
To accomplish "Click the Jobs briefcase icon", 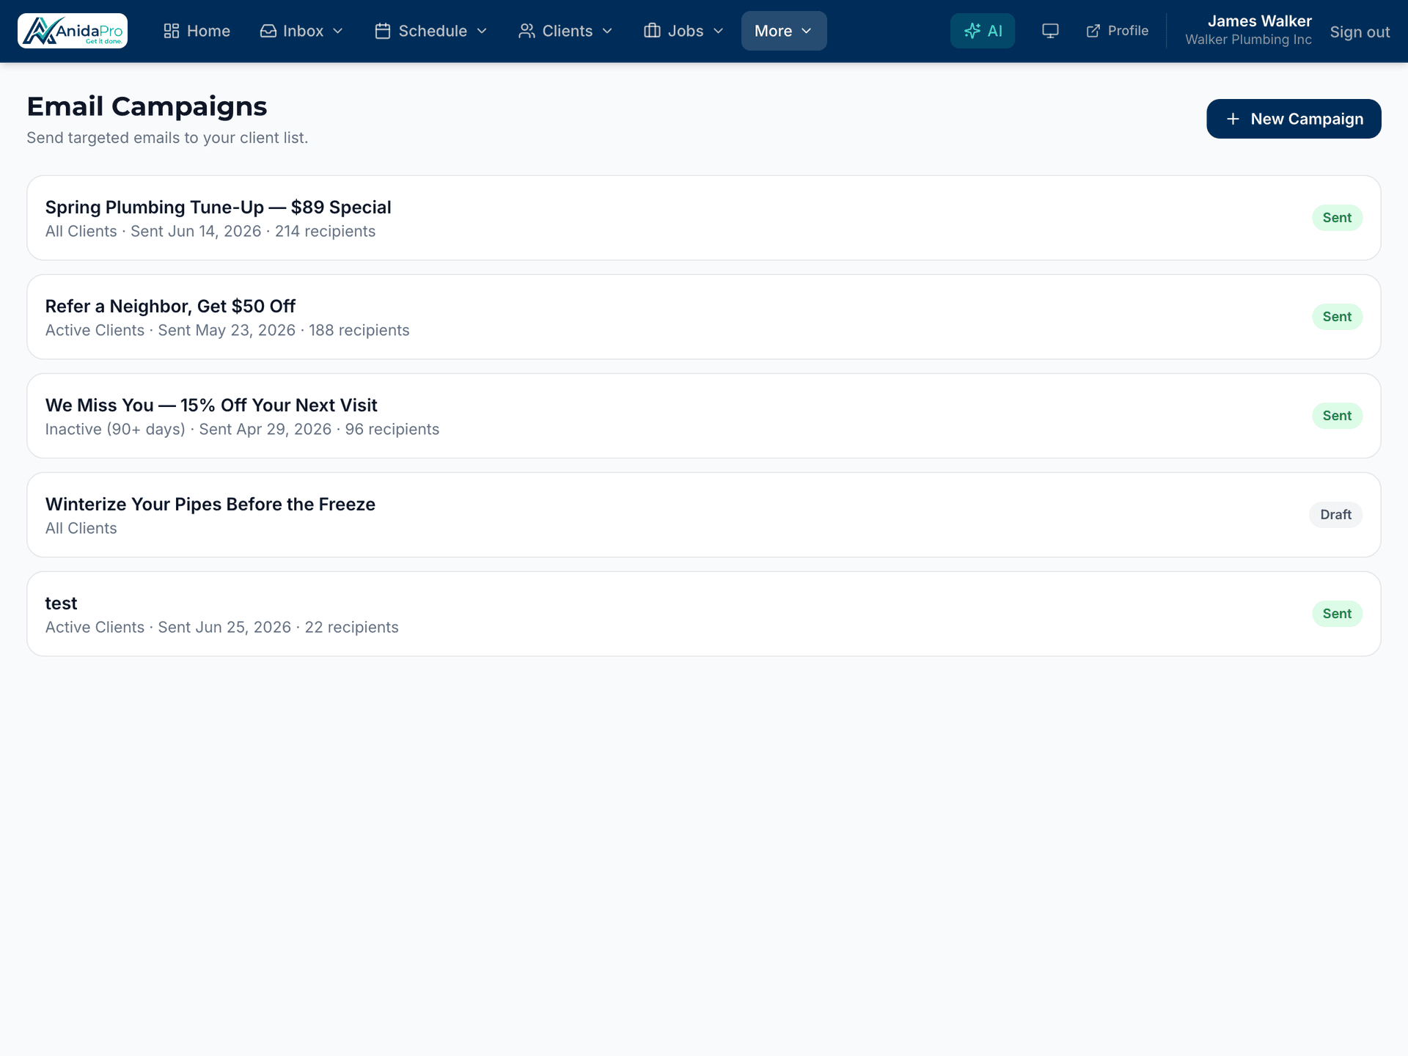I will point(652,31).
